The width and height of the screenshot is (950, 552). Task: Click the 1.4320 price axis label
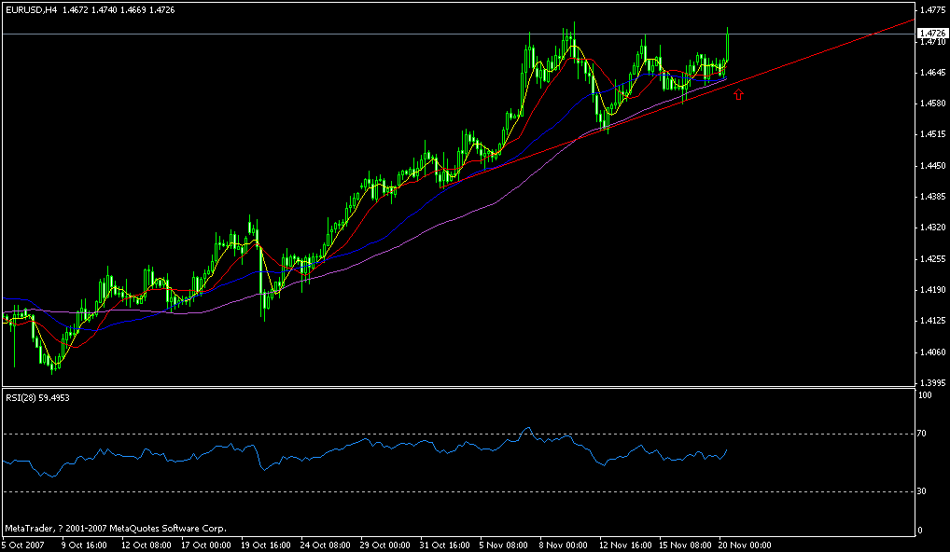(x=932, y=228)
